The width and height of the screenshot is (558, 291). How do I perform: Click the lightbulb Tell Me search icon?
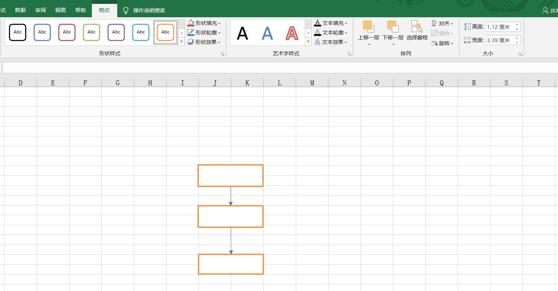coord(126,11)
